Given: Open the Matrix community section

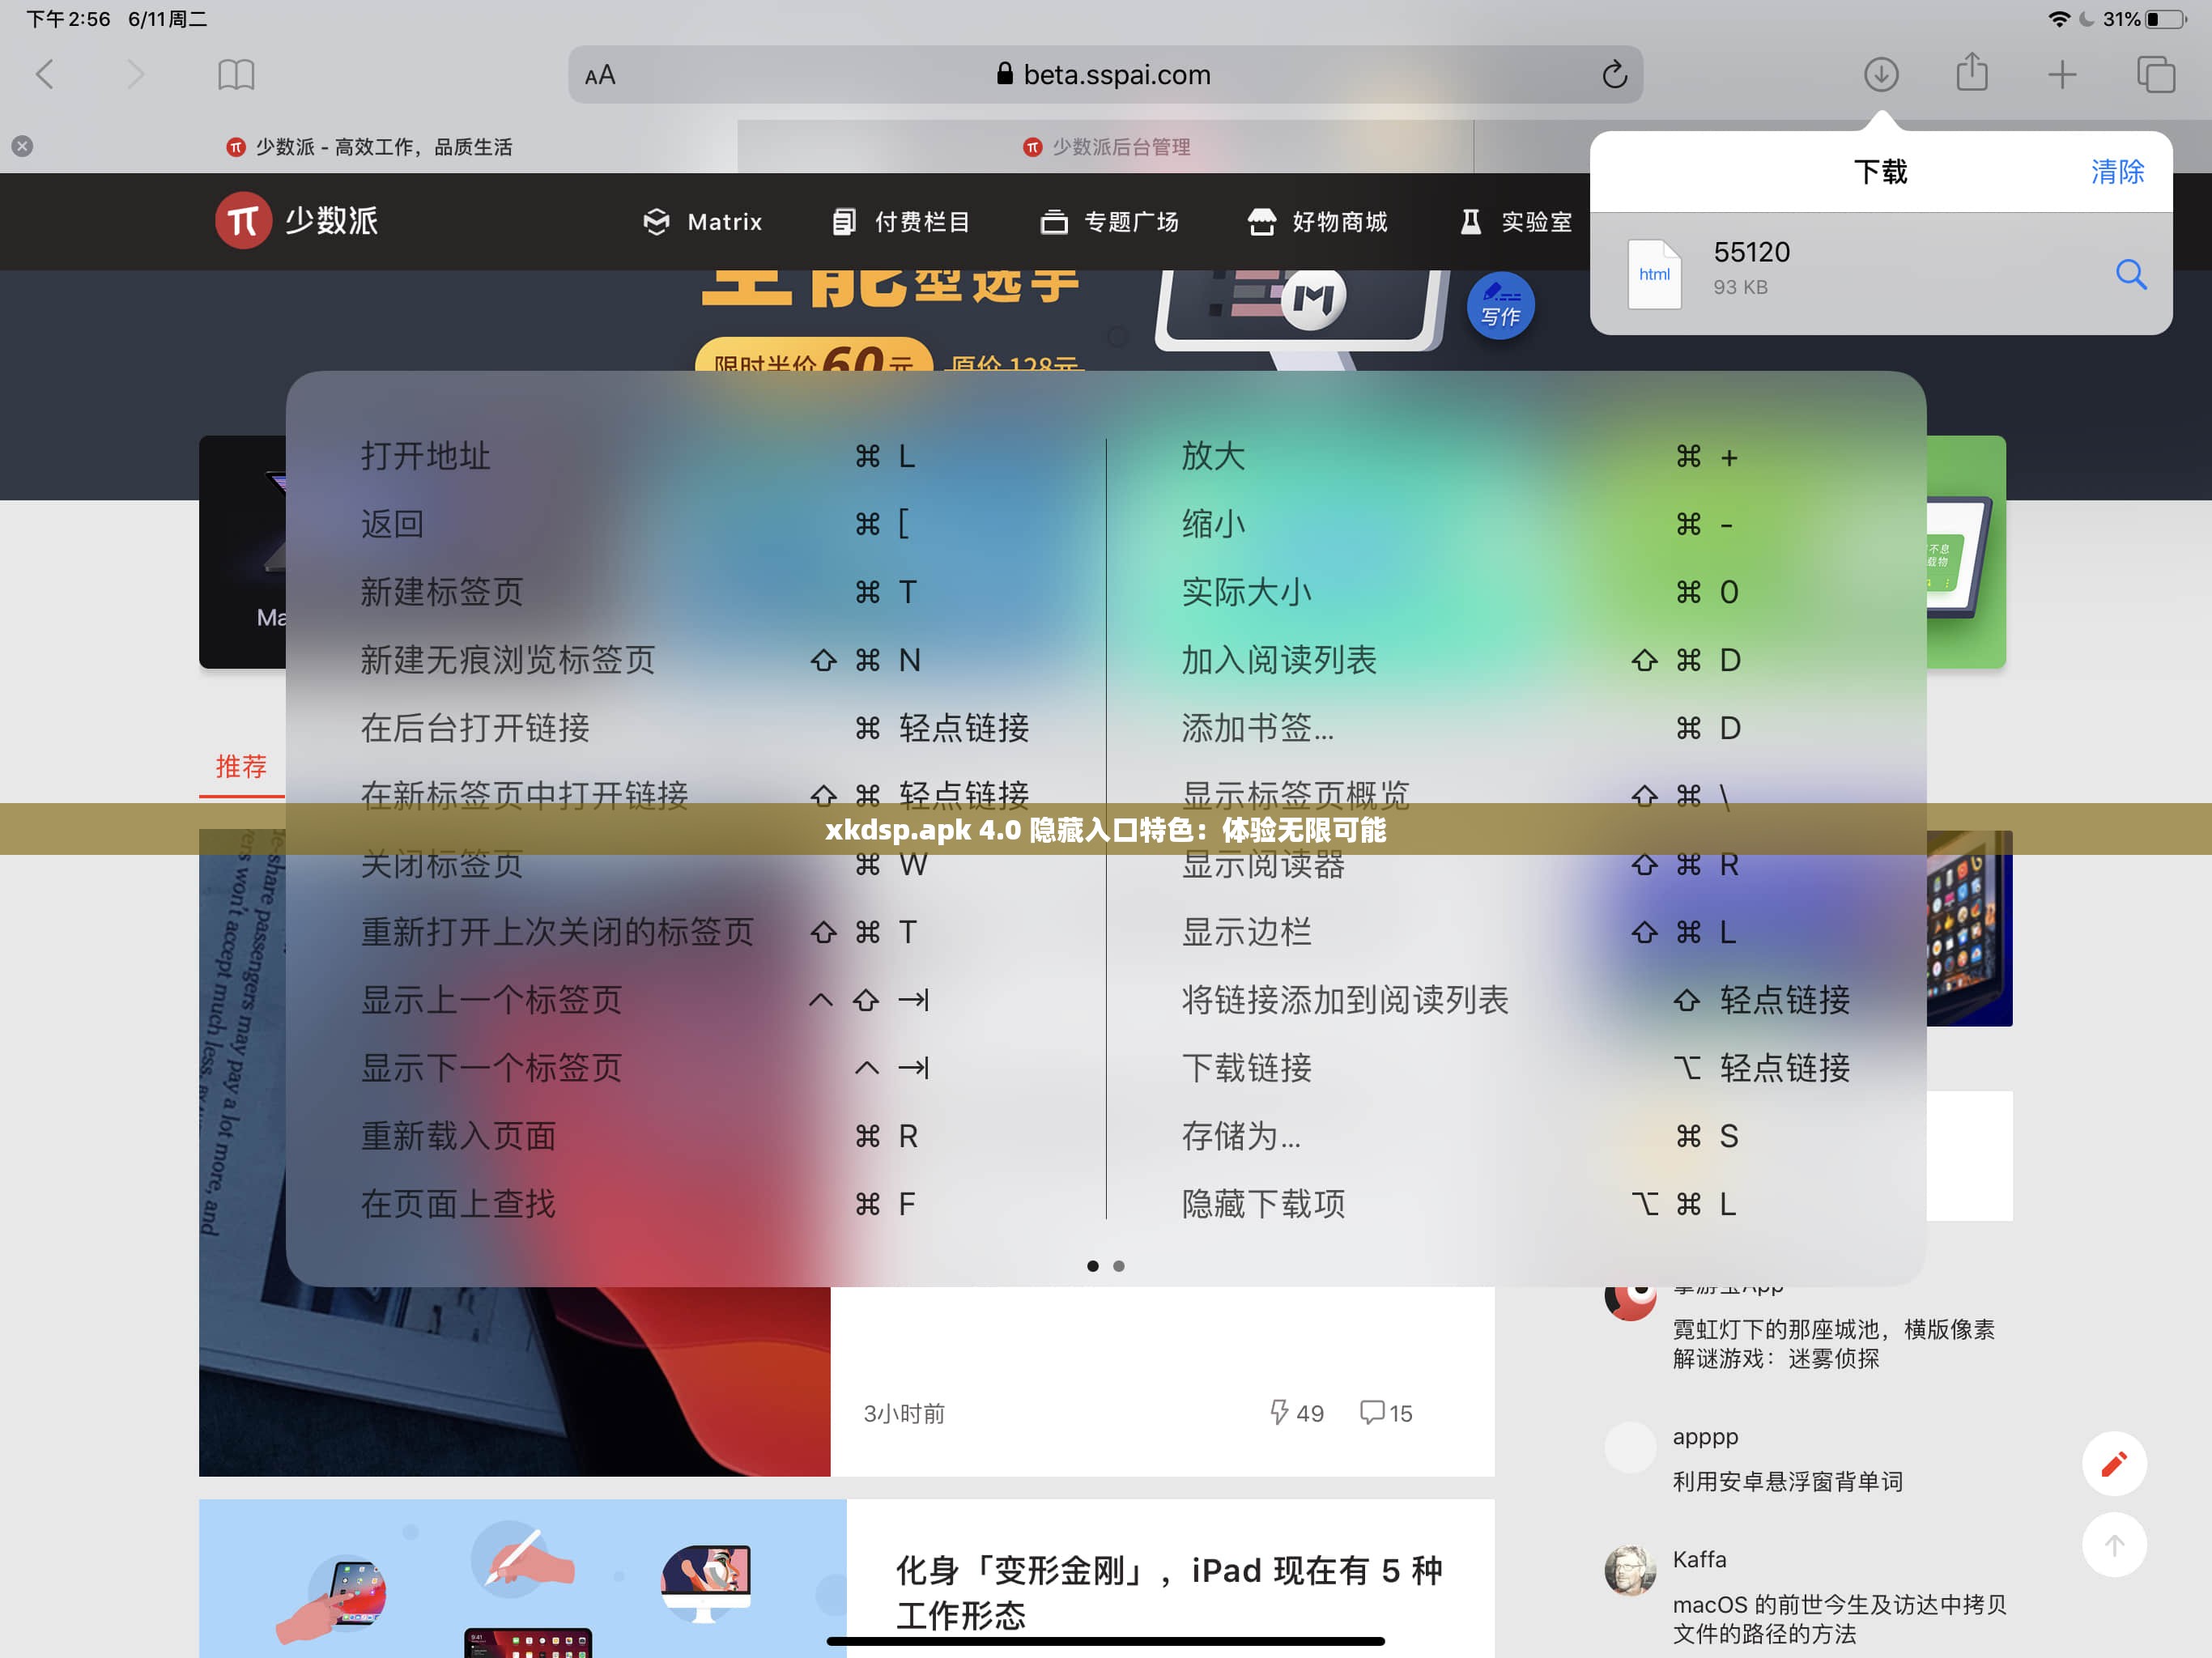Looking at the screenshot, I should 703,222.
